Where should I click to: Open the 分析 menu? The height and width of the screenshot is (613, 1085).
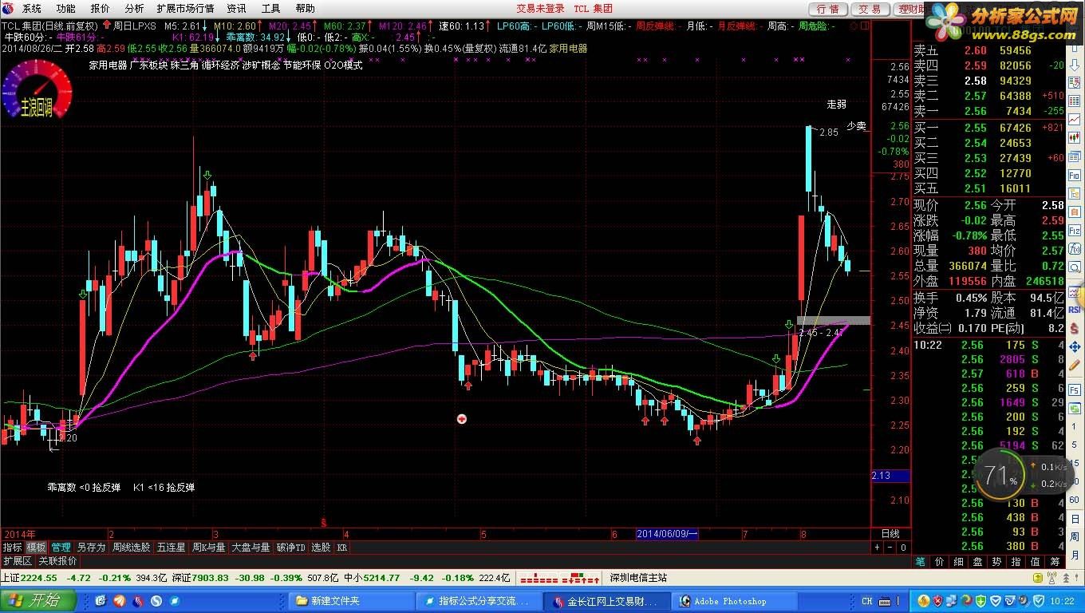134,9
